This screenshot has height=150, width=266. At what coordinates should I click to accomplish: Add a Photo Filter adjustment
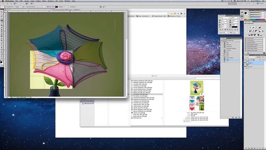pos(259,31)
